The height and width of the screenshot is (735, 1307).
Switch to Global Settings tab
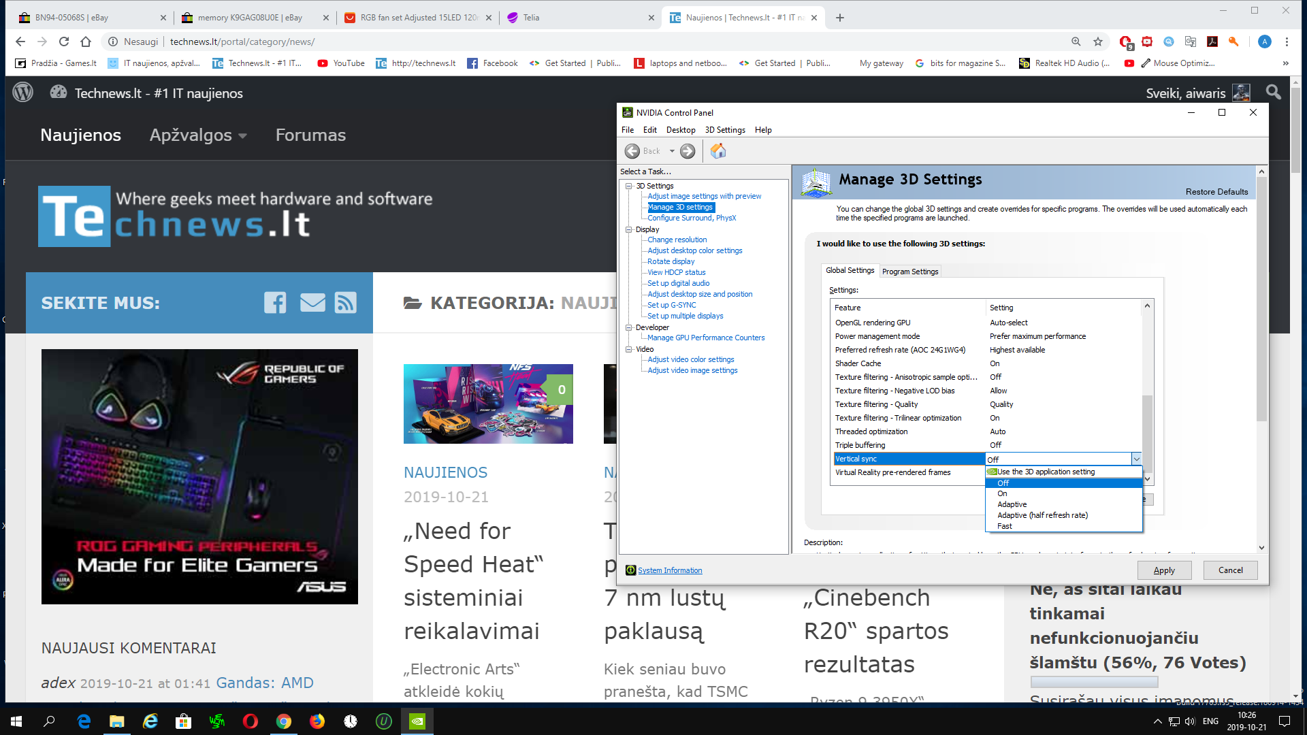(x=850, y=270)
